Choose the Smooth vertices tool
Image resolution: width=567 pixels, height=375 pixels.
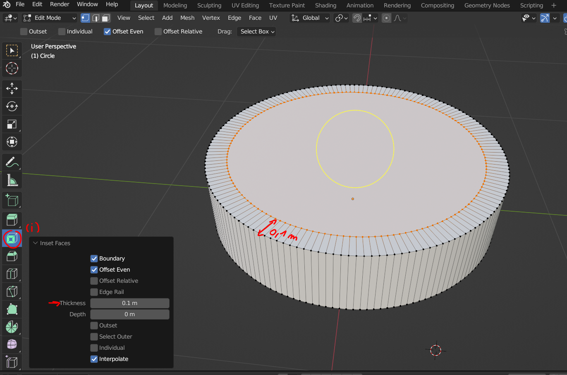pos(12,345)
